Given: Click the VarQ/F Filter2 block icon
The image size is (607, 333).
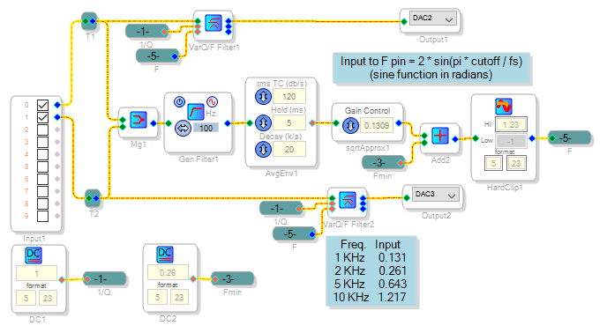Looking at the screenshot, I should point(348,200).
